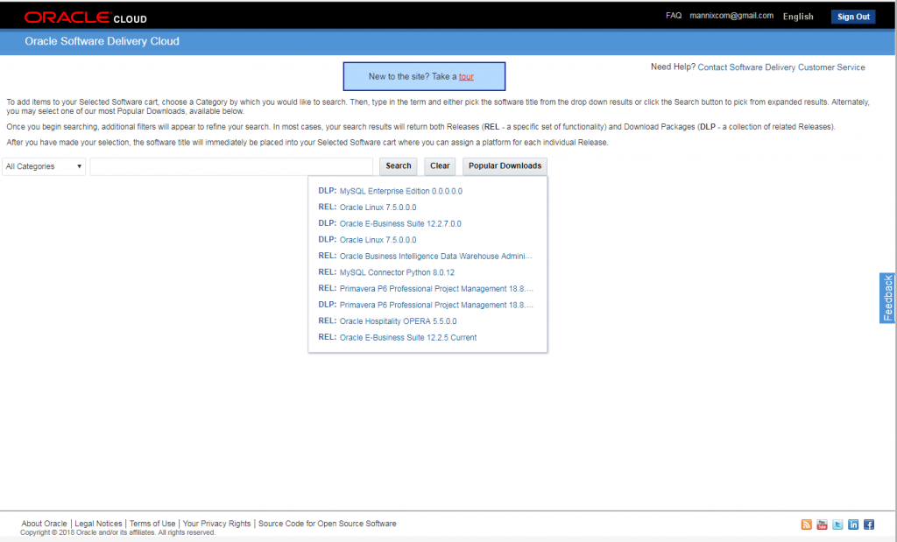Click the Oracle Software Delivery Cloud heading

click(x=102, y=41)
